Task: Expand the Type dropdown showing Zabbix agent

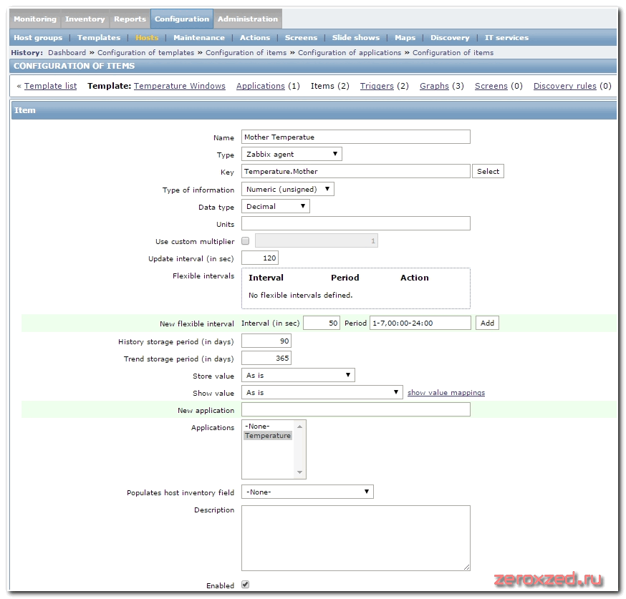Action: [292, 154]
